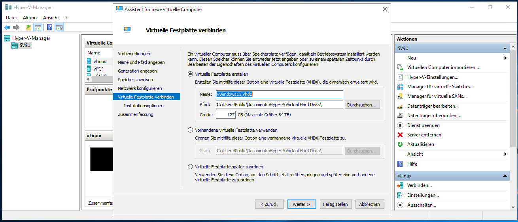
Task: Click Virtuellen Computer importieren icon
Action: coord(400,67)
